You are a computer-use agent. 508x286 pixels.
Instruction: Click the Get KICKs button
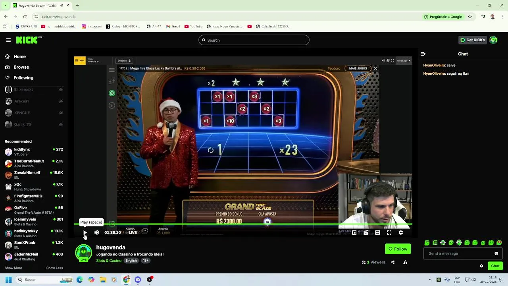click(472, 40)
